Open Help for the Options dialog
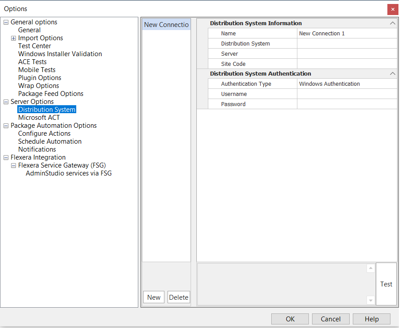The height and width of the screenshot is (328, 402). coord(371,319)
